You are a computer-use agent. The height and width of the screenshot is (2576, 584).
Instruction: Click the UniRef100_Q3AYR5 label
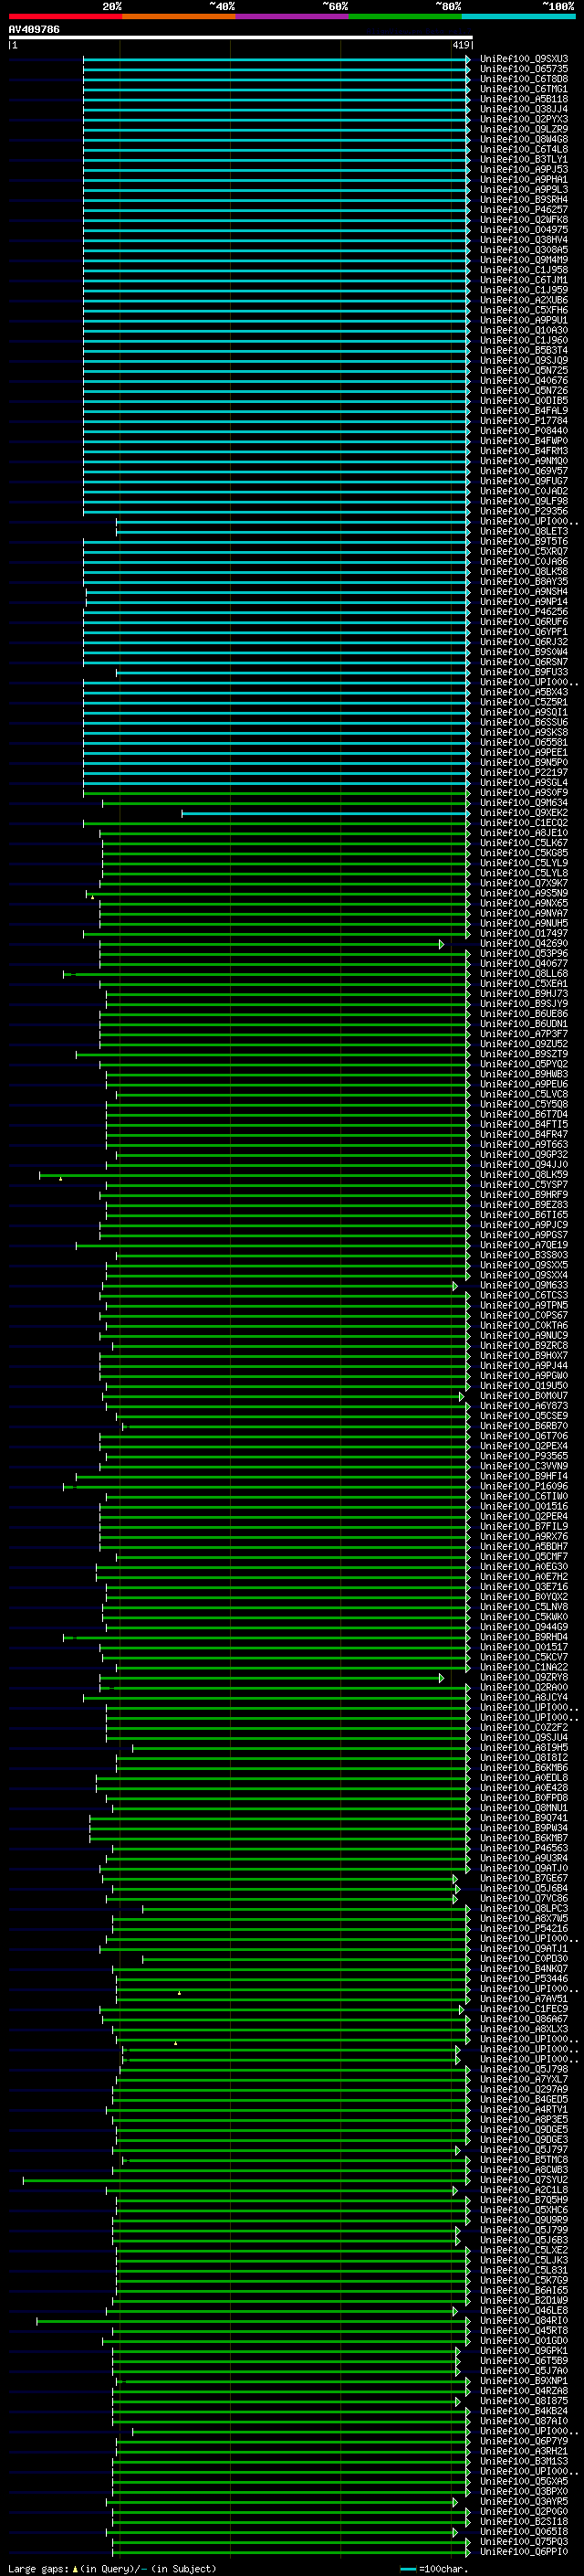coord(524,2501)
